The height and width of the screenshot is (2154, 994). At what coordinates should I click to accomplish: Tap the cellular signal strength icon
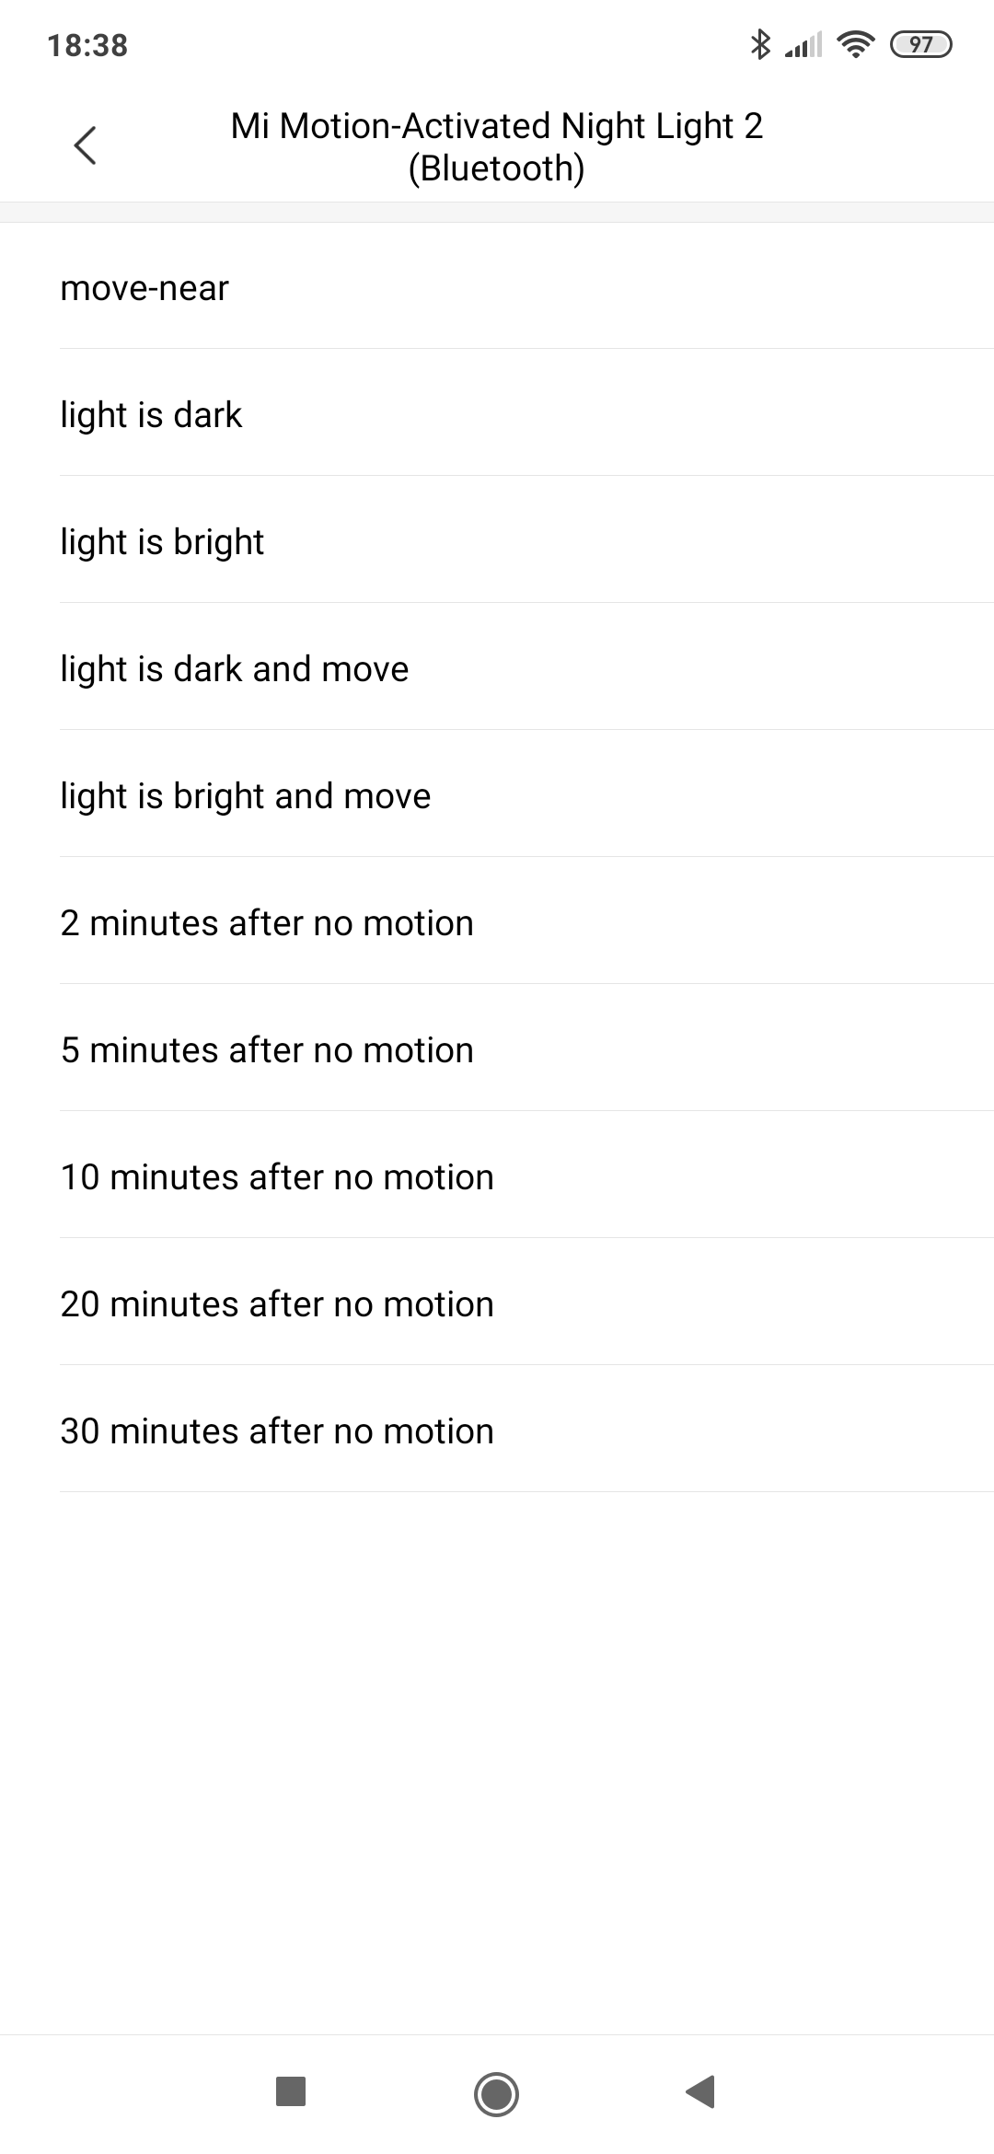(x=803, y=44)
